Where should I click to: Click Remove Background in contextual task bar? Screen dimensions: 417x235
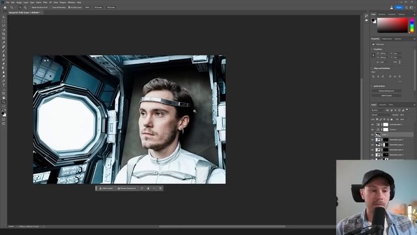click(x=126, y=189)
